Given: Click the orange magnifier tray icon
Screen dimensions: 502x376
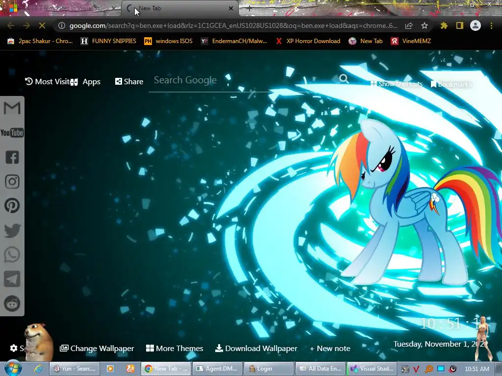Looking at the screenshot, I should coord(428,369).
